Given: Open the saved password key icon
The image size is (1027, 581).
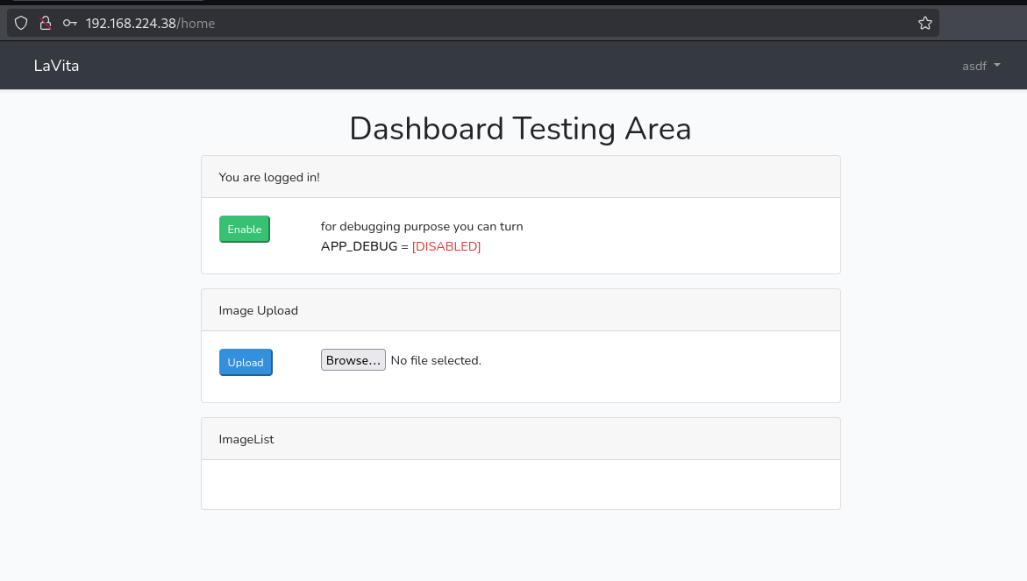Looking at the screenshot, I should click(69, 24).
